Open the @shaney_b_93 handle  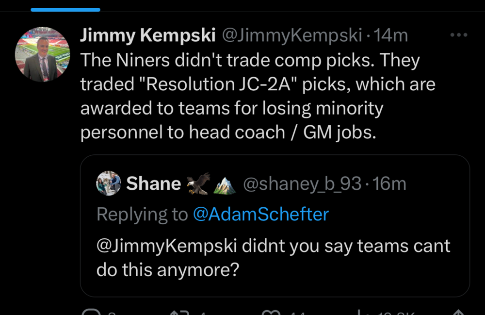302,183
